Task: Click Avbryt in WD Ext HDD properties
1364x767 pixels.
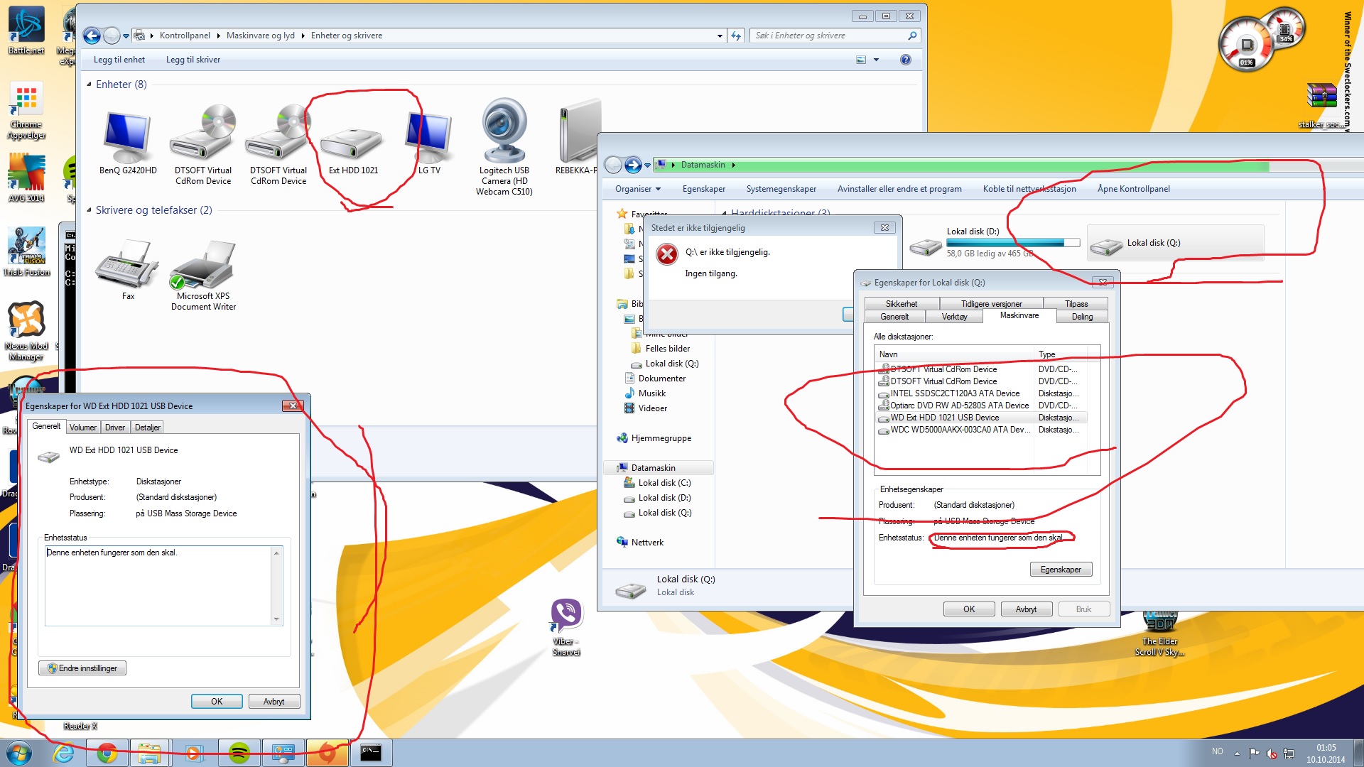Action: tap(274, 702)
